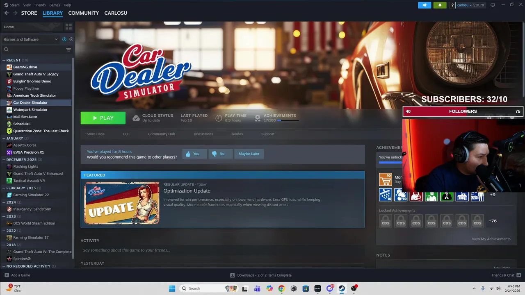
Task: Recommend the game with Yes
Action: pyautogui.click(x=194, y=154)
